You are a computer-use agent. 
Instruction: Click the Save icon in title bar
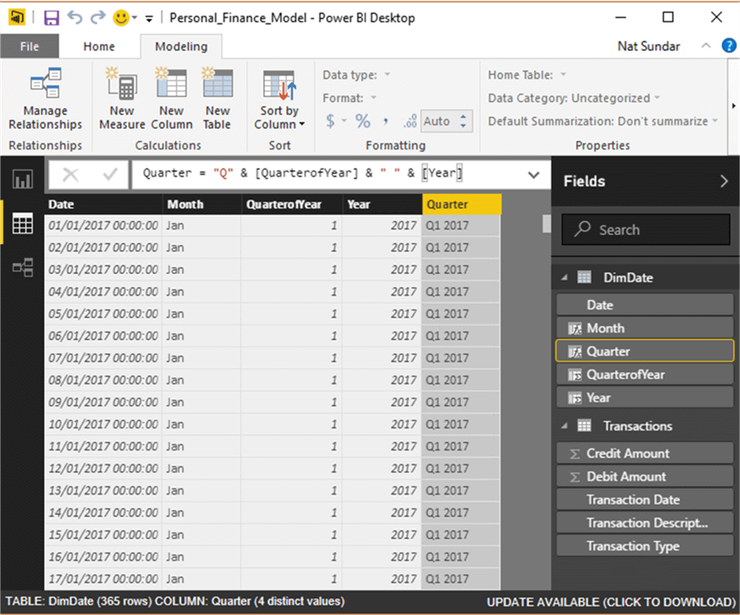pyautogui.click(x=51, y=17)
